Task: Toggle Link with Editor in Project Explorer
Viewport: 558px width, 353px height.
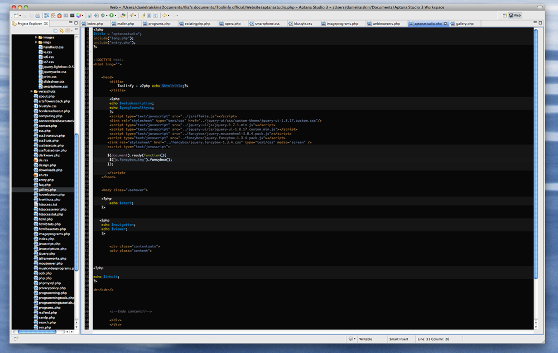Action: point(61,31)
